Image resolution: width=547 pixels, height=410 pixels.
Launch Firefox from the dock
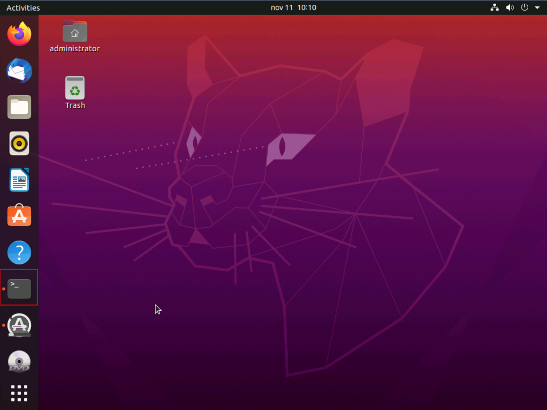19,34
